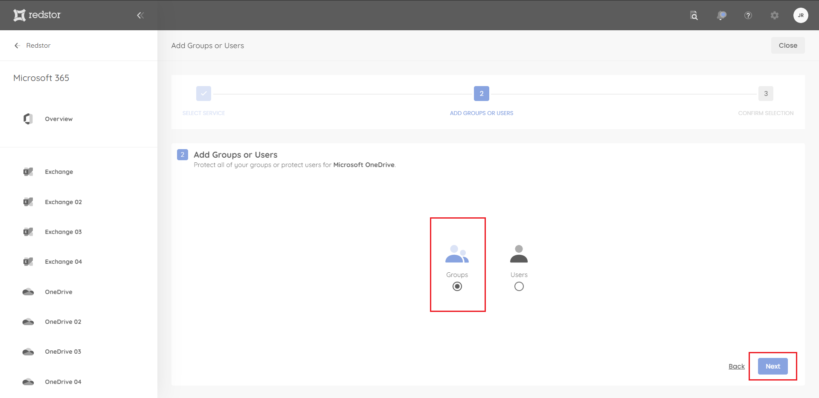The width and height of the screenshot is (819, 398).
Task: Open the Exchange sidebar item
Action: tap(59, 172)
